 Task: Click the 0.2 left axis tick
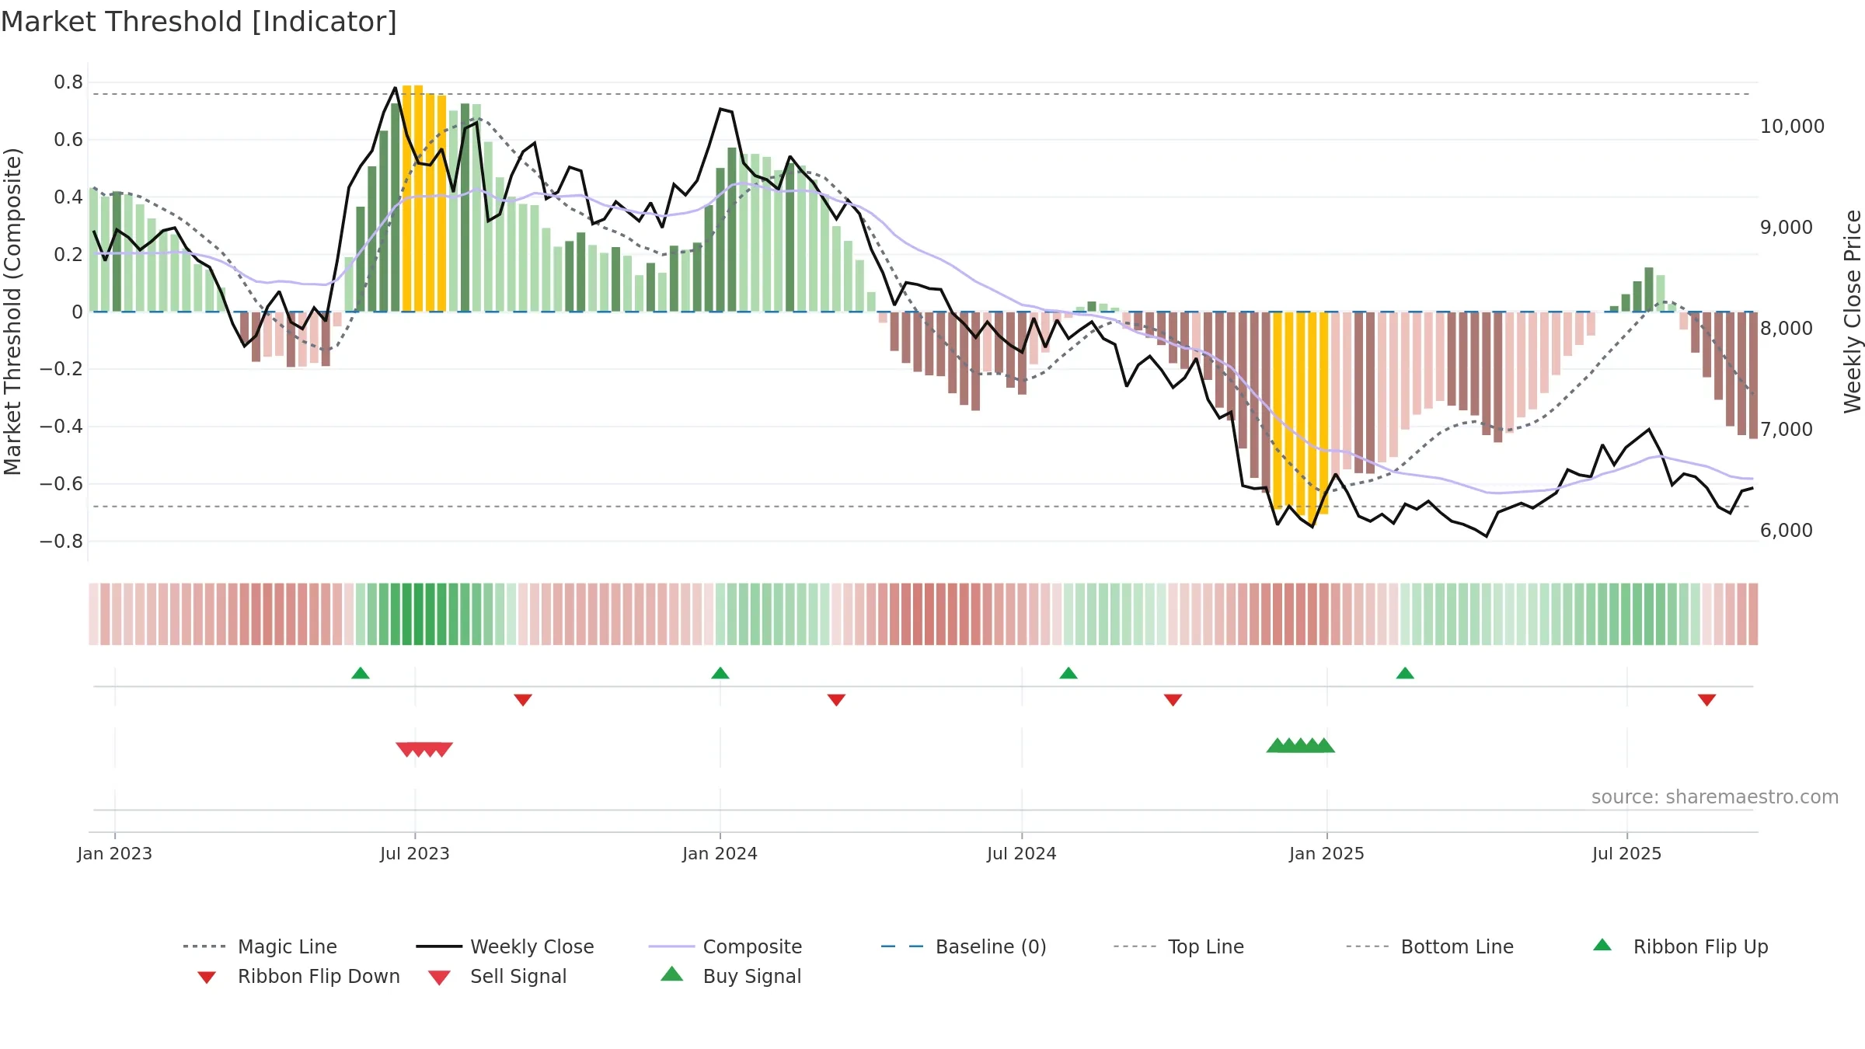click(68, 254)
